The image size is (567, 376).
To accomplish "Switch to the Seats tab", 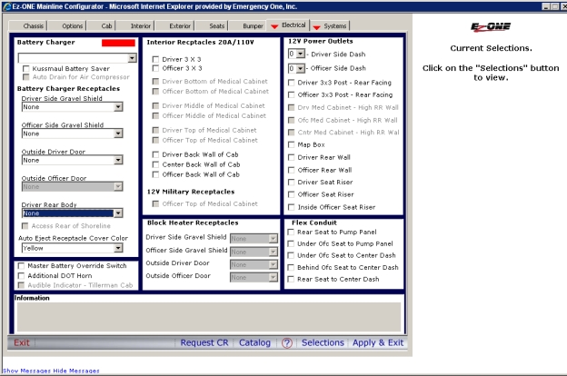I will click(x=216, y=26).
